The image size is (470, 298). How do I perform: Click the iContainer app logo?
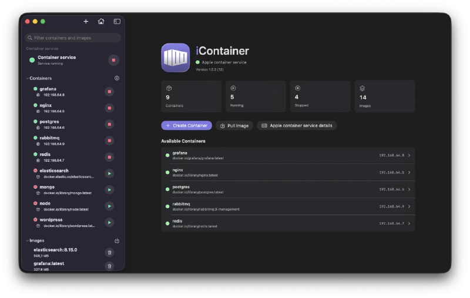tap(175, 58)
